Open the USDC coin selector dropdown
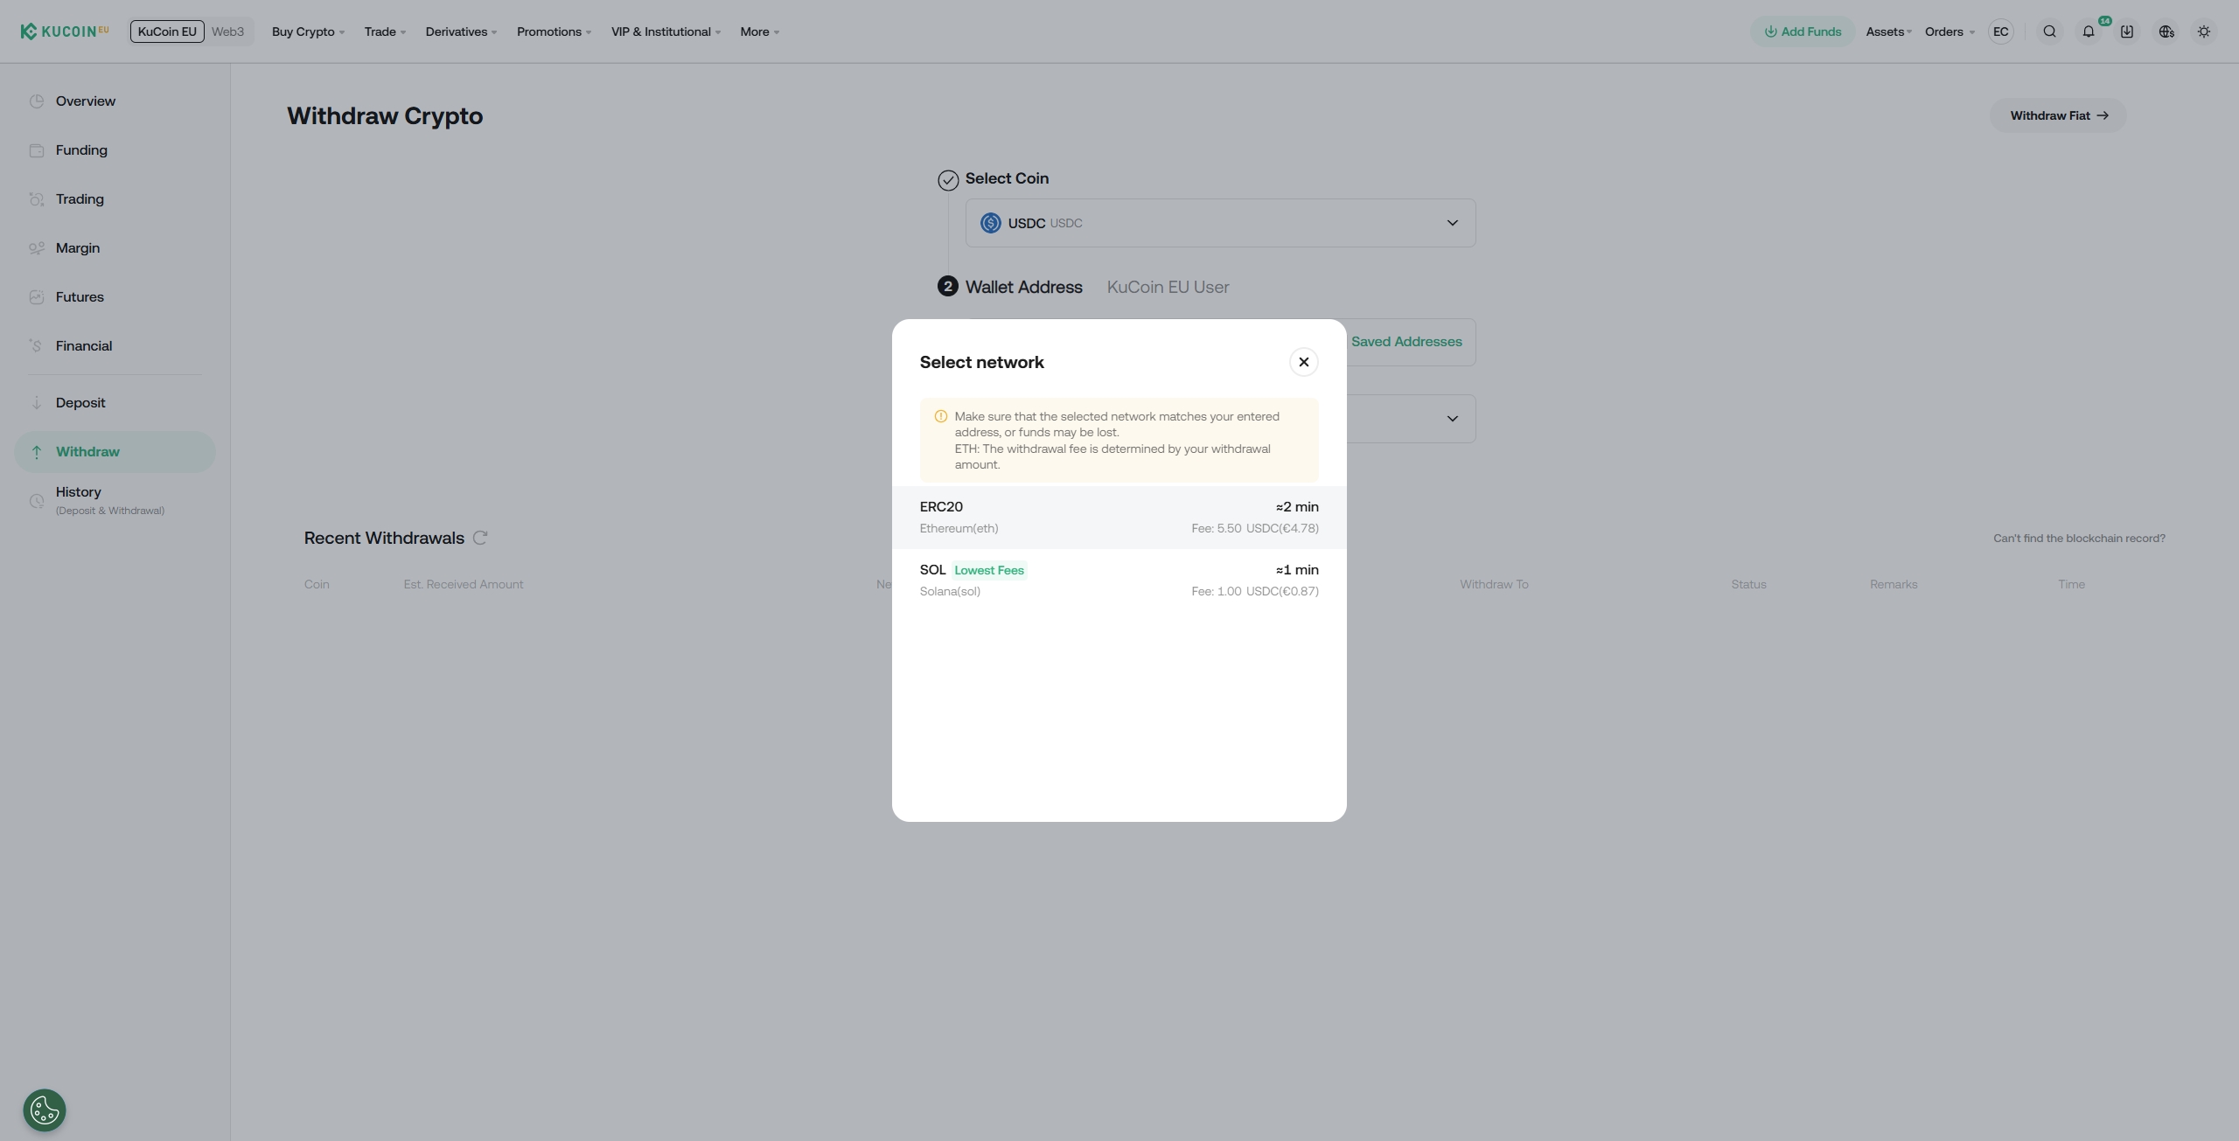Screen dimensions: 2239x1141 pos(1220,223)
